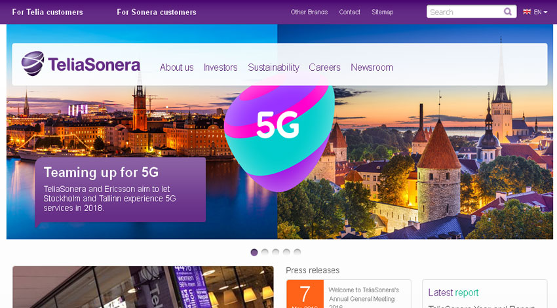Viewport: 557px width, 308px height.
Task: Open For Sonera customers link
Action: pyautogui.click(x=157, y=12)
